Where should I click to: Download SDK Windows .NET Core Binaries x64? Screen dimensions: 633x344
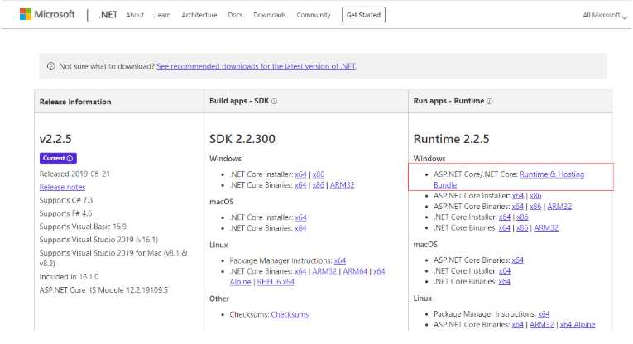point(300,184)
